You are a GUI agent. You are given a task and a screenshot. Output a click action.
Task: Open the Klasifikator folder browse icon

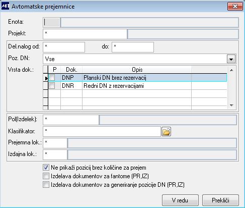166,132
